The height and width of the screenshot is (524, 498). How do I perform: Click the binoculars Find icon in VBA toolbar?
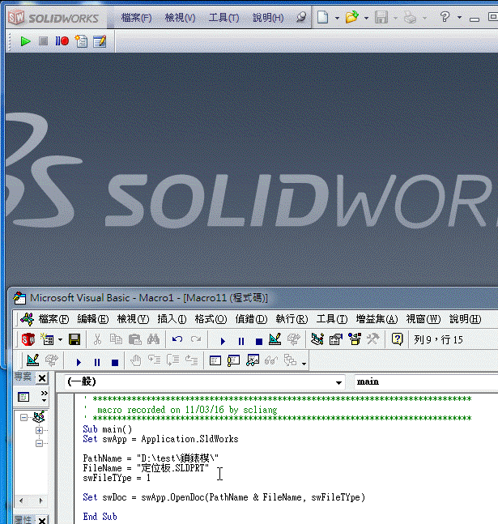click(153, 339)
